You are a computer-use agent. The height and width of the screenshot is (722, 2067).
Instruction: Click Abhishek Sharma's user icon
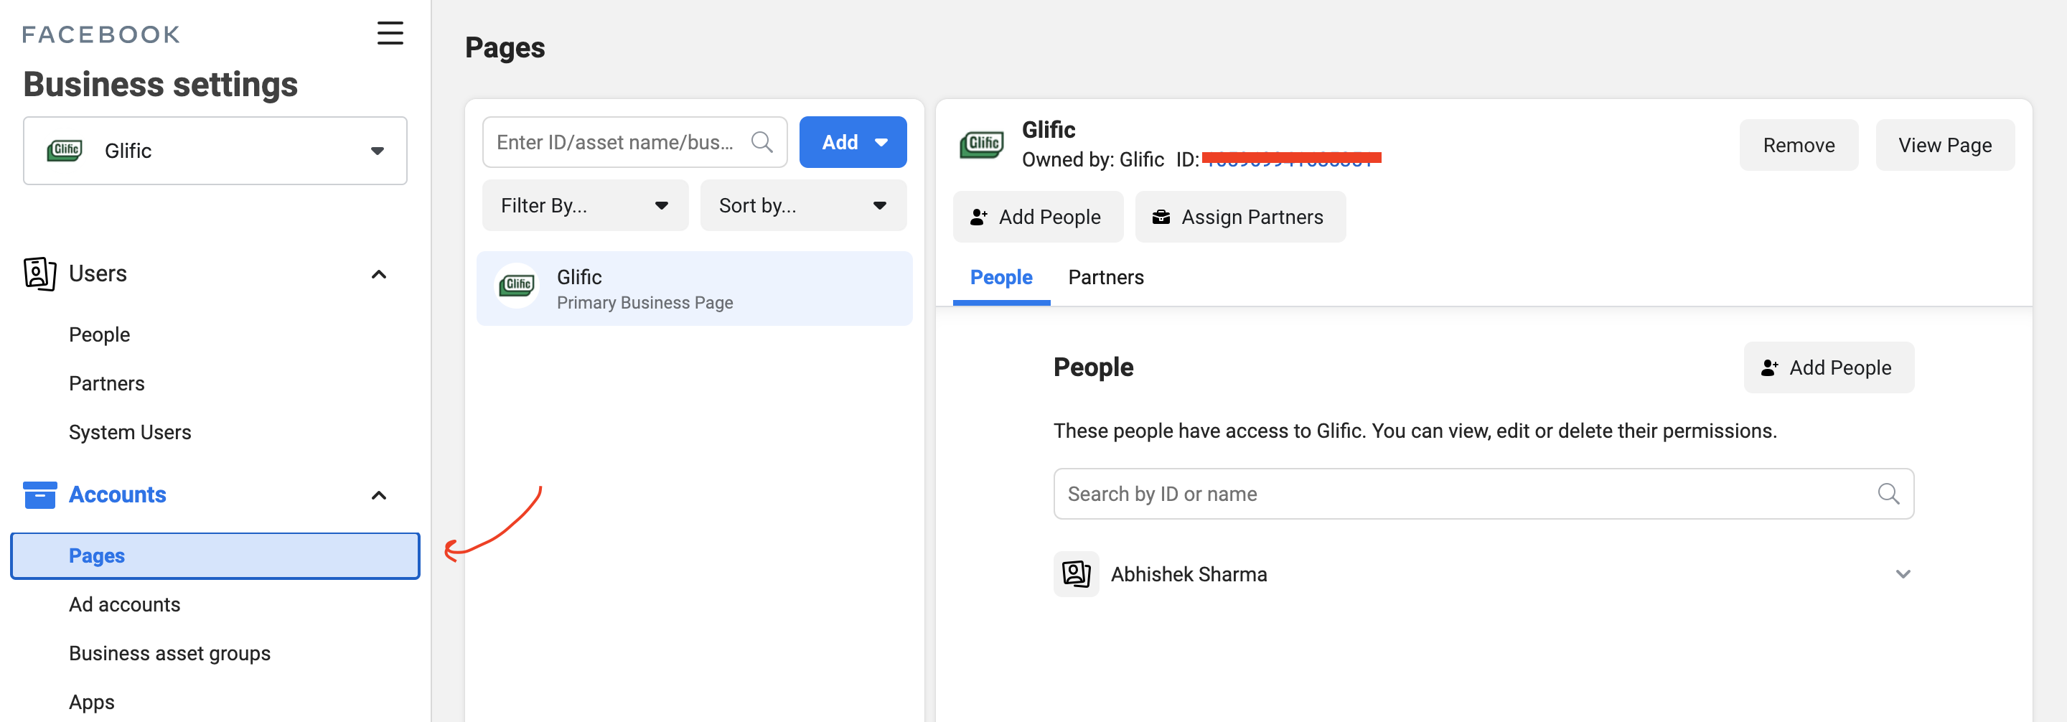[x=1076, y=573]
